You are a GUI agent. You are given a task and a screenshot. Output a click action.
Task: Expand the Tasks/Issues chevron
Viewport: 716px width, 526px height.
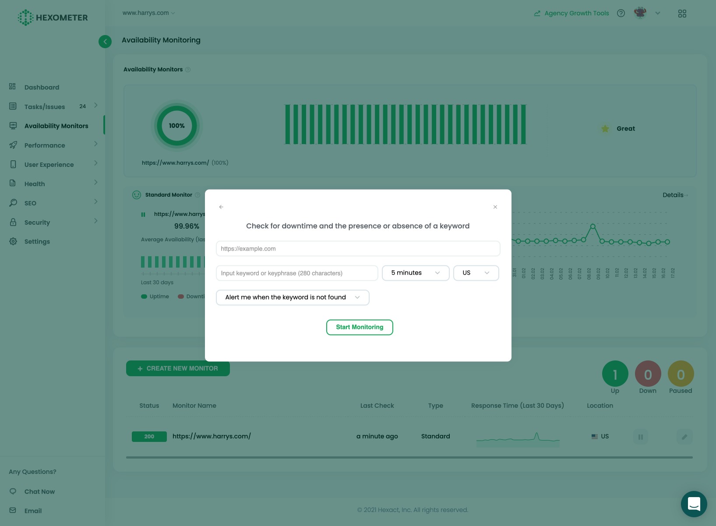point(95,106)
